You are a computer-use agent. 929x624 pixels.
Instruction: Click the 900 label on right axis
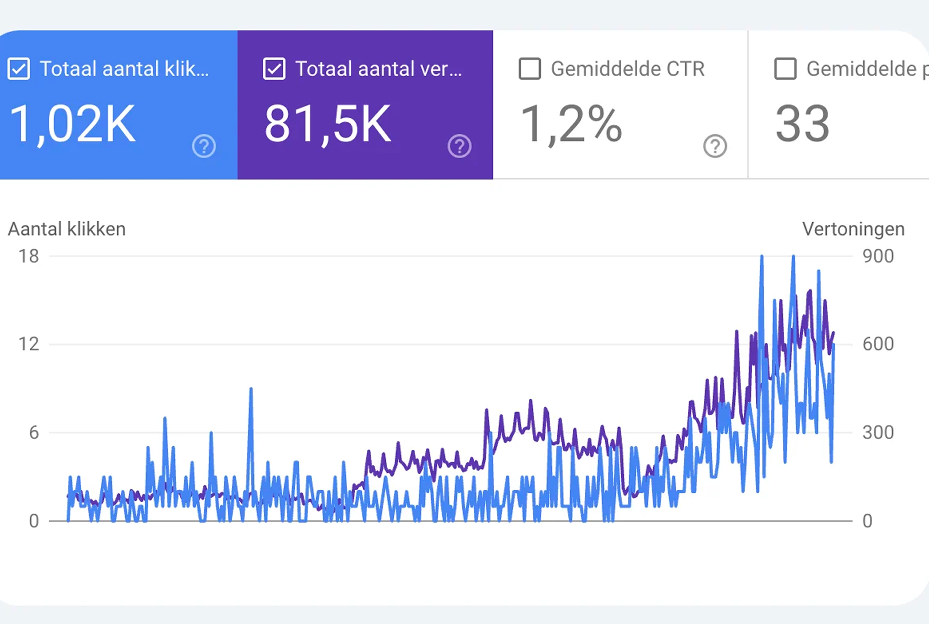[x=878, y=256]
